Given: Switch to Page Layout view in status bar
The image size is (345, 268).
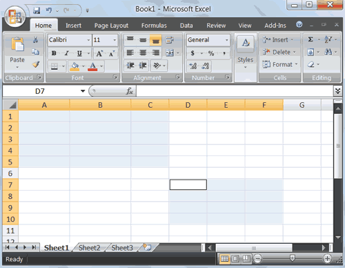Looking at the screenshot, I should (235, 259).
